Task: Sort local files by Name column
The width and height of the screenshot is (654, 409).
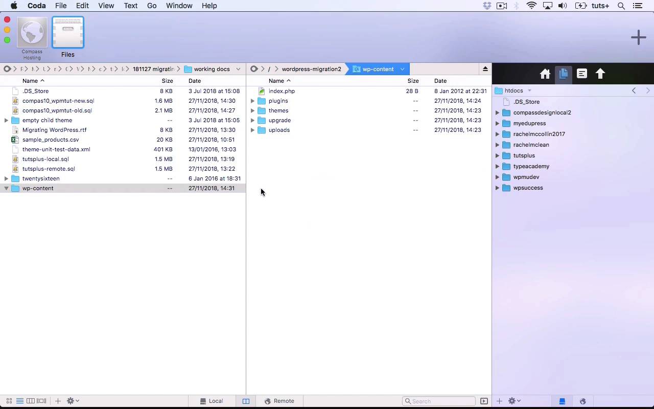Action: pyautogui.click(x=33, y=81)
